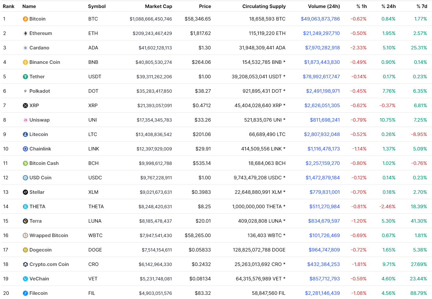Select Crypto.com Coin 1h change -1.81%
This screenshot has width=432, height=299.
point(359,264)
